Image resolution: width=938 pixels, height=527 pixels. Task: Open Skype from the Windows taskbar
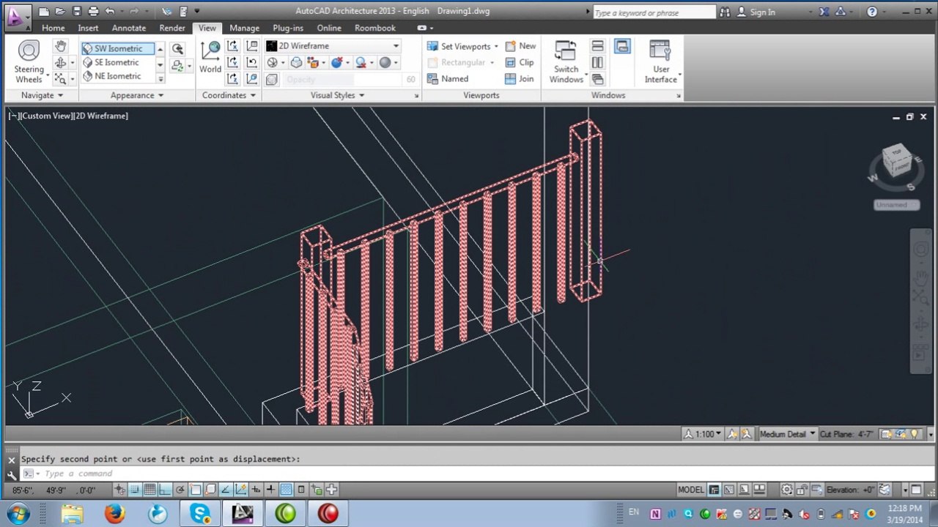coord(199,513)
